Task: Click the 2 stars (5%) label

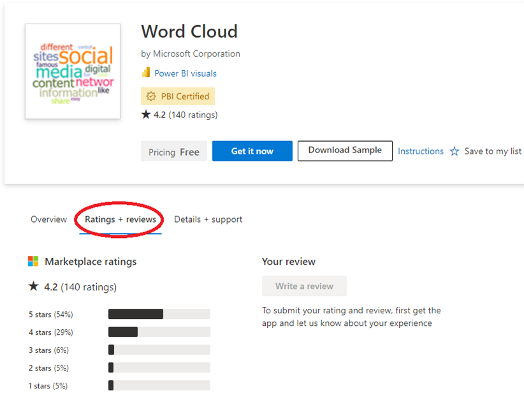Action: tap(49, 368)
